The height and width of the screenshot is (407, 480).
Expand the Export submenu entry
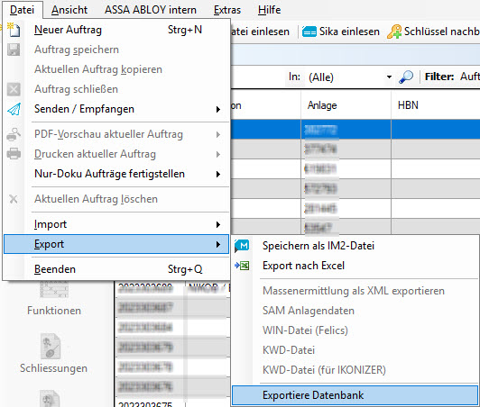[x=116, y=244]
